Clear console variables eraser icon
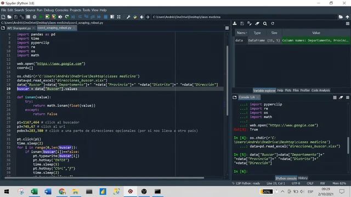Image resolution: width=351 pixels, height=197 pixels. [341, 97]
